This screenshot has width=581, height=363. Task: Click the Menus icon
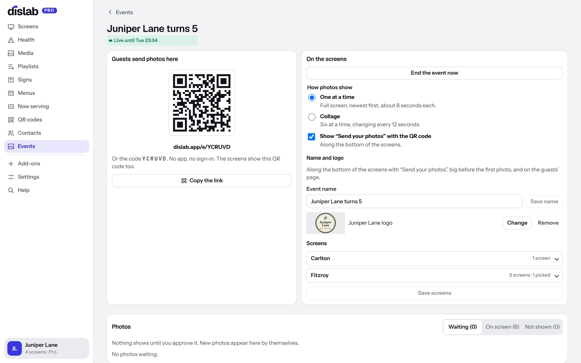click(x=11, y=93)
